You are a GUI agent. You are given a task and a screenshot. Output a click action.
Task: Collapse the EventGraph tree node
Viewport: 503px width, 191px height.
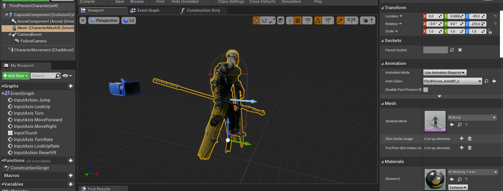coord(3,93)
